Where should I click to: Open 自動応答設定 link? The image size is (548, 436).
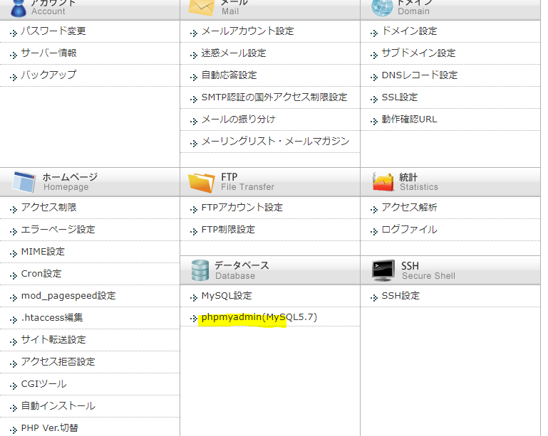click(229, 75)
